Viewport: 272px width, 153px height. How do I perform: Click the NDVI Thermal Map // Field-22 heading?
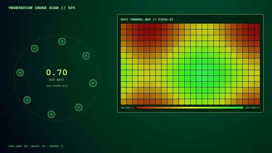tap(147, 20)
